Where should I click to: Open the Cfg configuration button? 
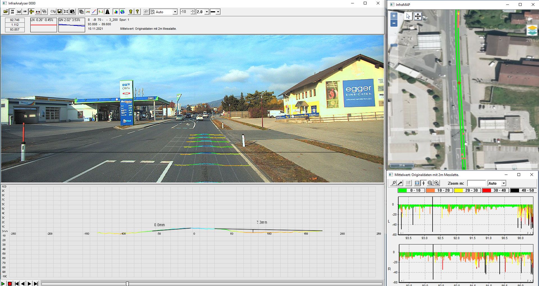click(x=53, y=12)
